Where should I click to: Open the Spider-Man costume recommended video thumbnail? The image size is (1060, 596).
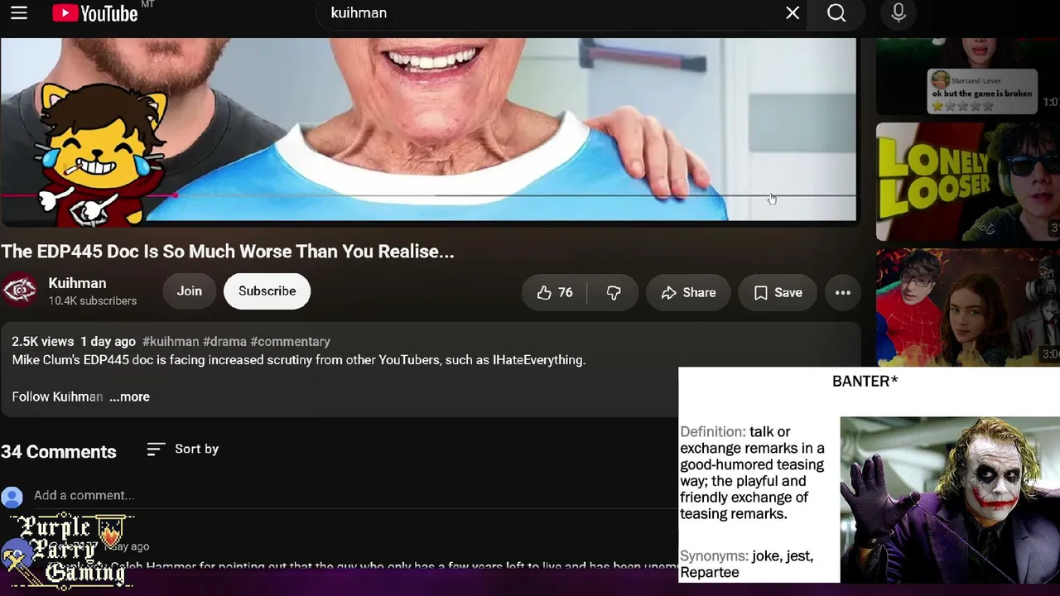(x=968, y=307)
